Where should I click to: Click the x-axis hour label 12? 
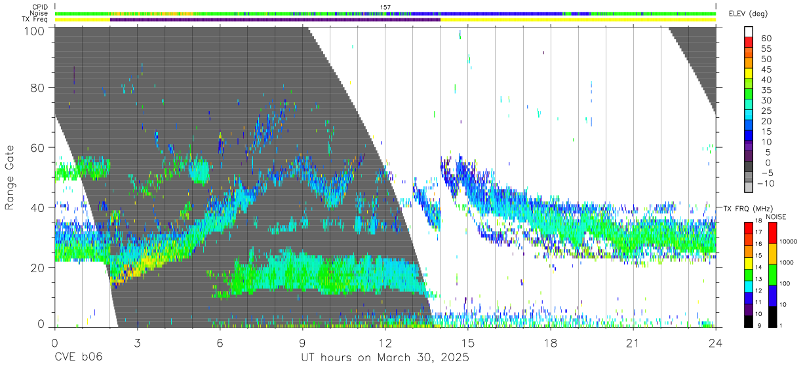(x=385, y=342)
